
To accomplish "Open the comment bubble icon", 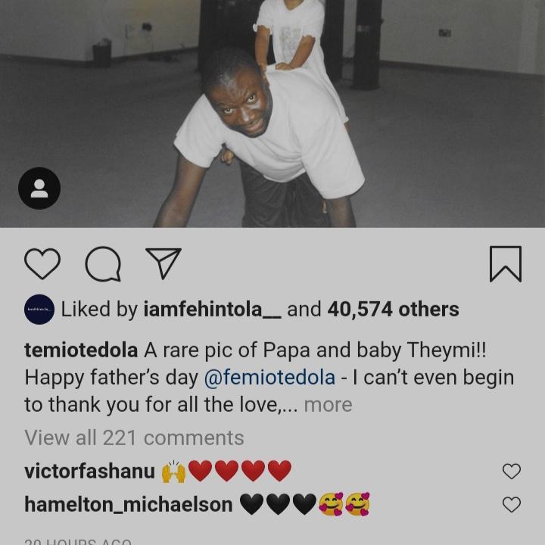I will point(103,264).
